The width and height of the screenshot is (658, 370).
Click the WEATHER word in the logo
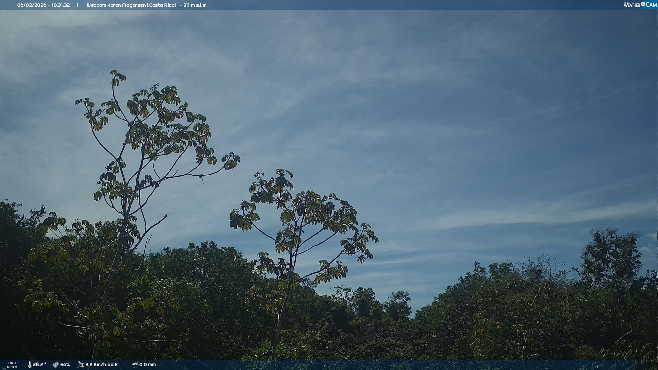(x=632, y=5)
